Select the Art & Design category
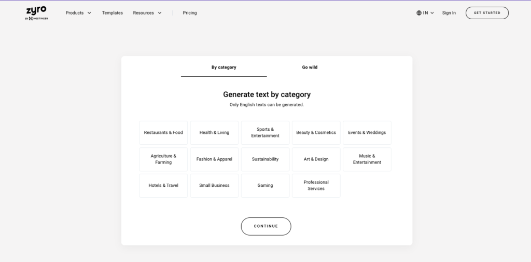The image size is (531, 262). tap(316, 159)
